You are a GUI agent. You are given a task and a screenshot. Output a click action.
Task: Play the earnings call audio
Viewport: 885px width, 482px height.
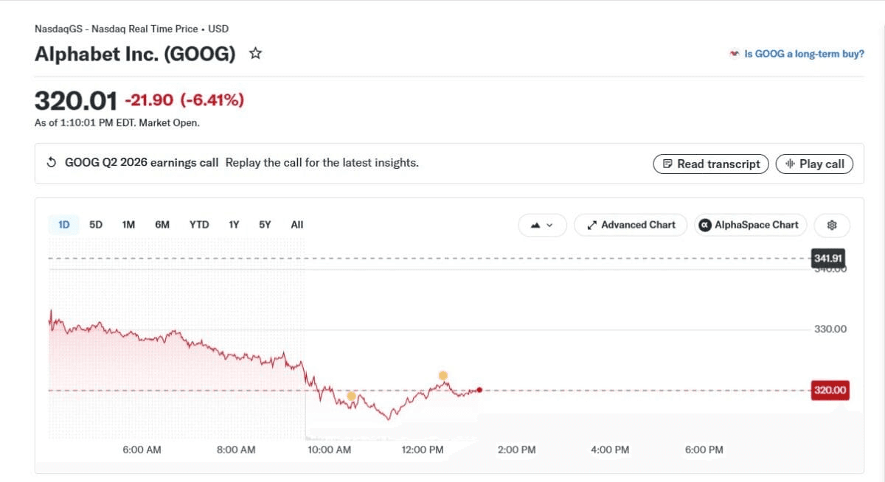(814, 164)
